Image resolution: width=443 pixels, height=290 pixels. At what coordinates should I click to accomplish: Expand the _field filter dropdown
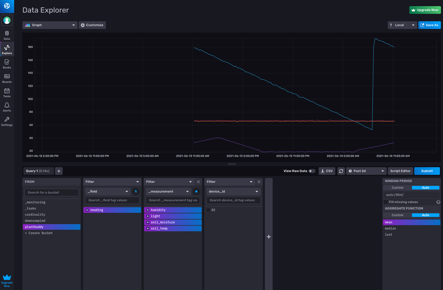click(x=107, y=191)
